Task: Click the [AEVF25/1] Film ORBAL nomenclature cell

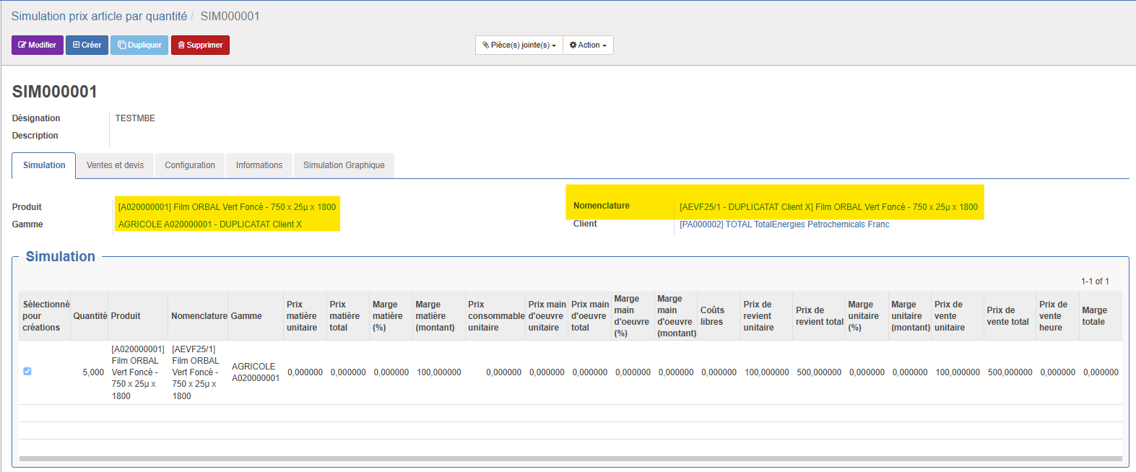Action: point(198,372)
